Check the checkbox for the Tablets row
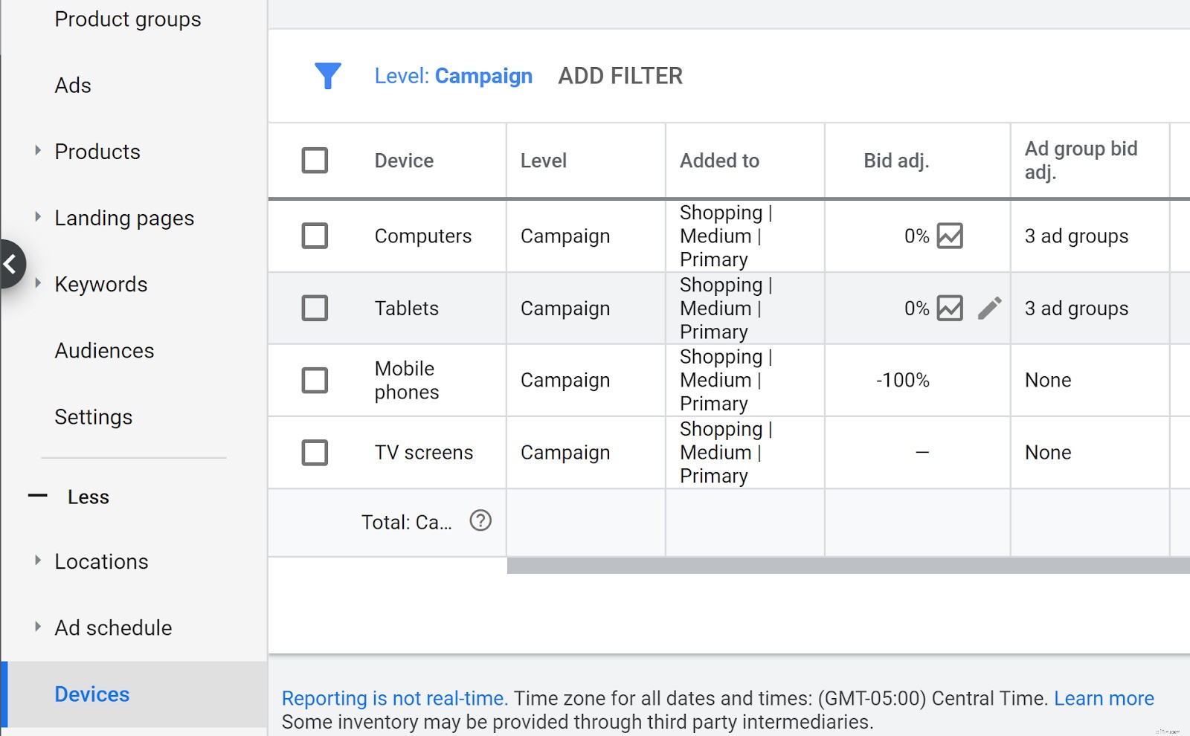Viewport: 1190px width, 736px height. pyautogui.click(x=315, y=308)
